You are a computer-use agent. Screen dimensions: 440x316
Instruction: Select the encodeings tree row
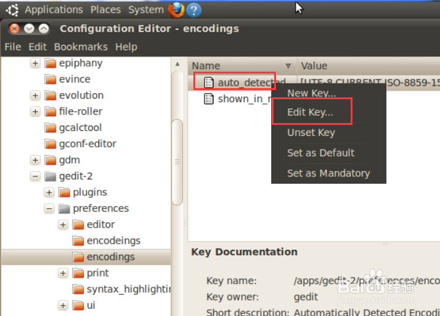pos(86,241)
